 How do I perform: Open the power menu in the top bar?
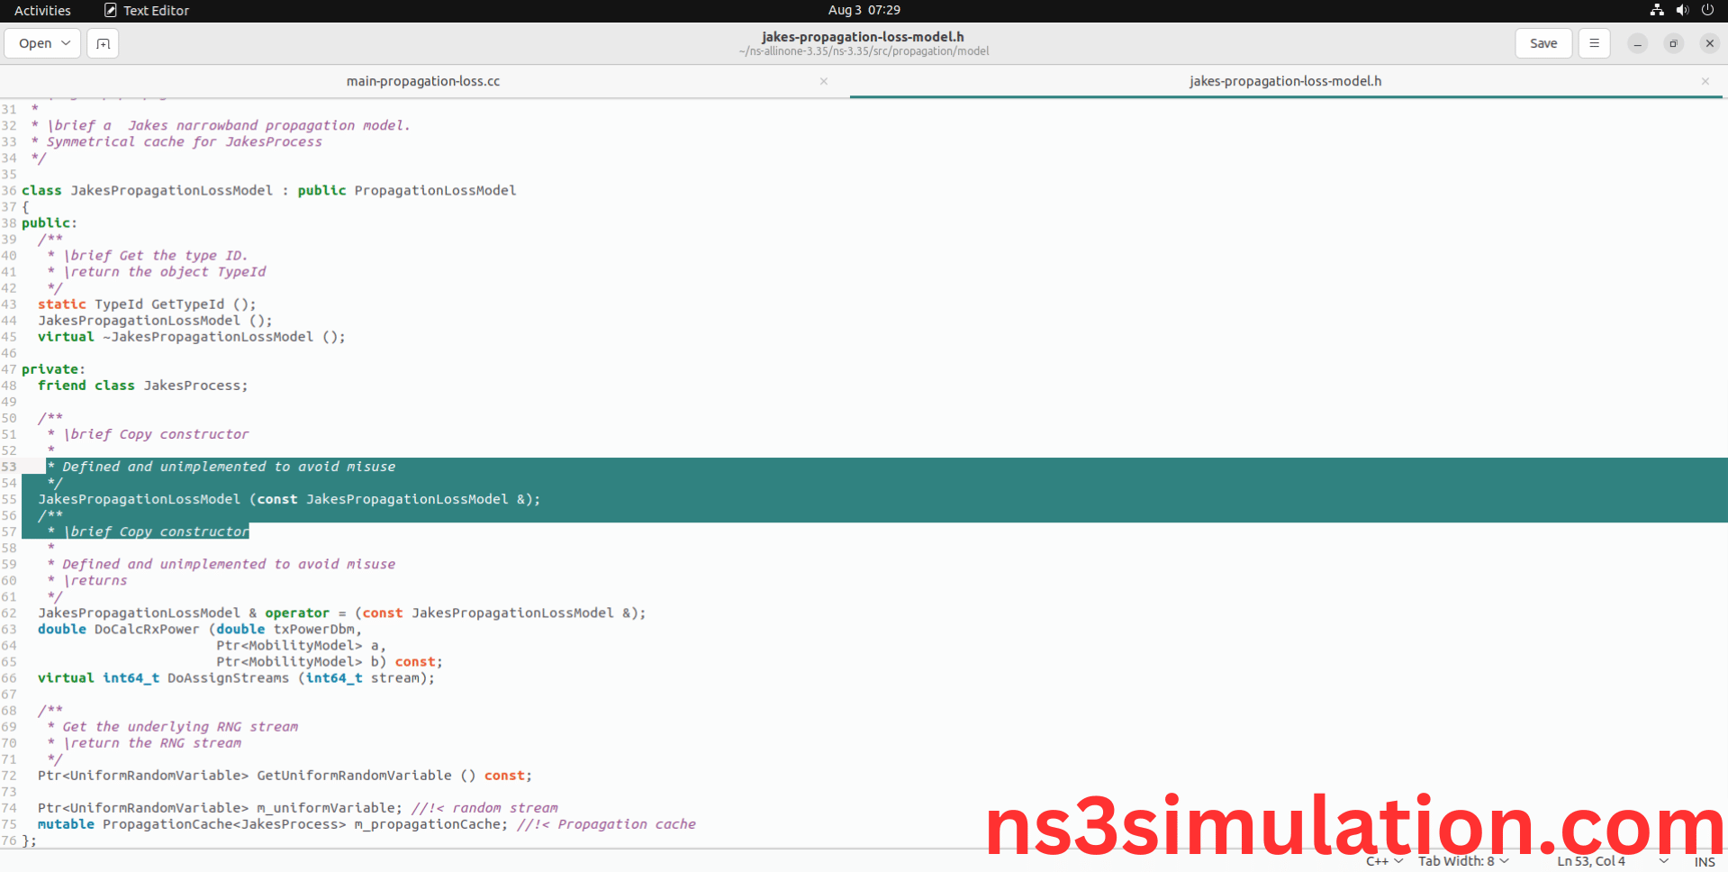point(1707,10)
